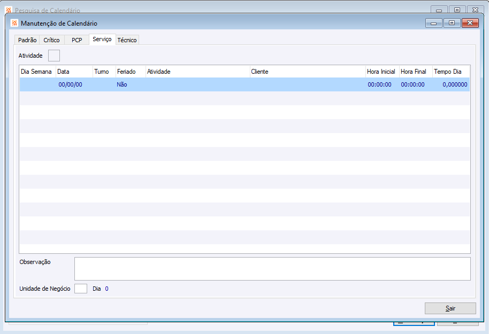Click the Dia value 0
This screenshot has height=334, width=489.
tap(106, 289)
